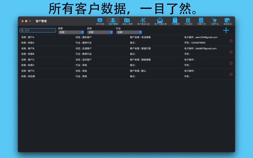Image resolution: width=253 pixels, height=158 pixels.
Task: Select the row named 客户D
Action: [127, 74]
